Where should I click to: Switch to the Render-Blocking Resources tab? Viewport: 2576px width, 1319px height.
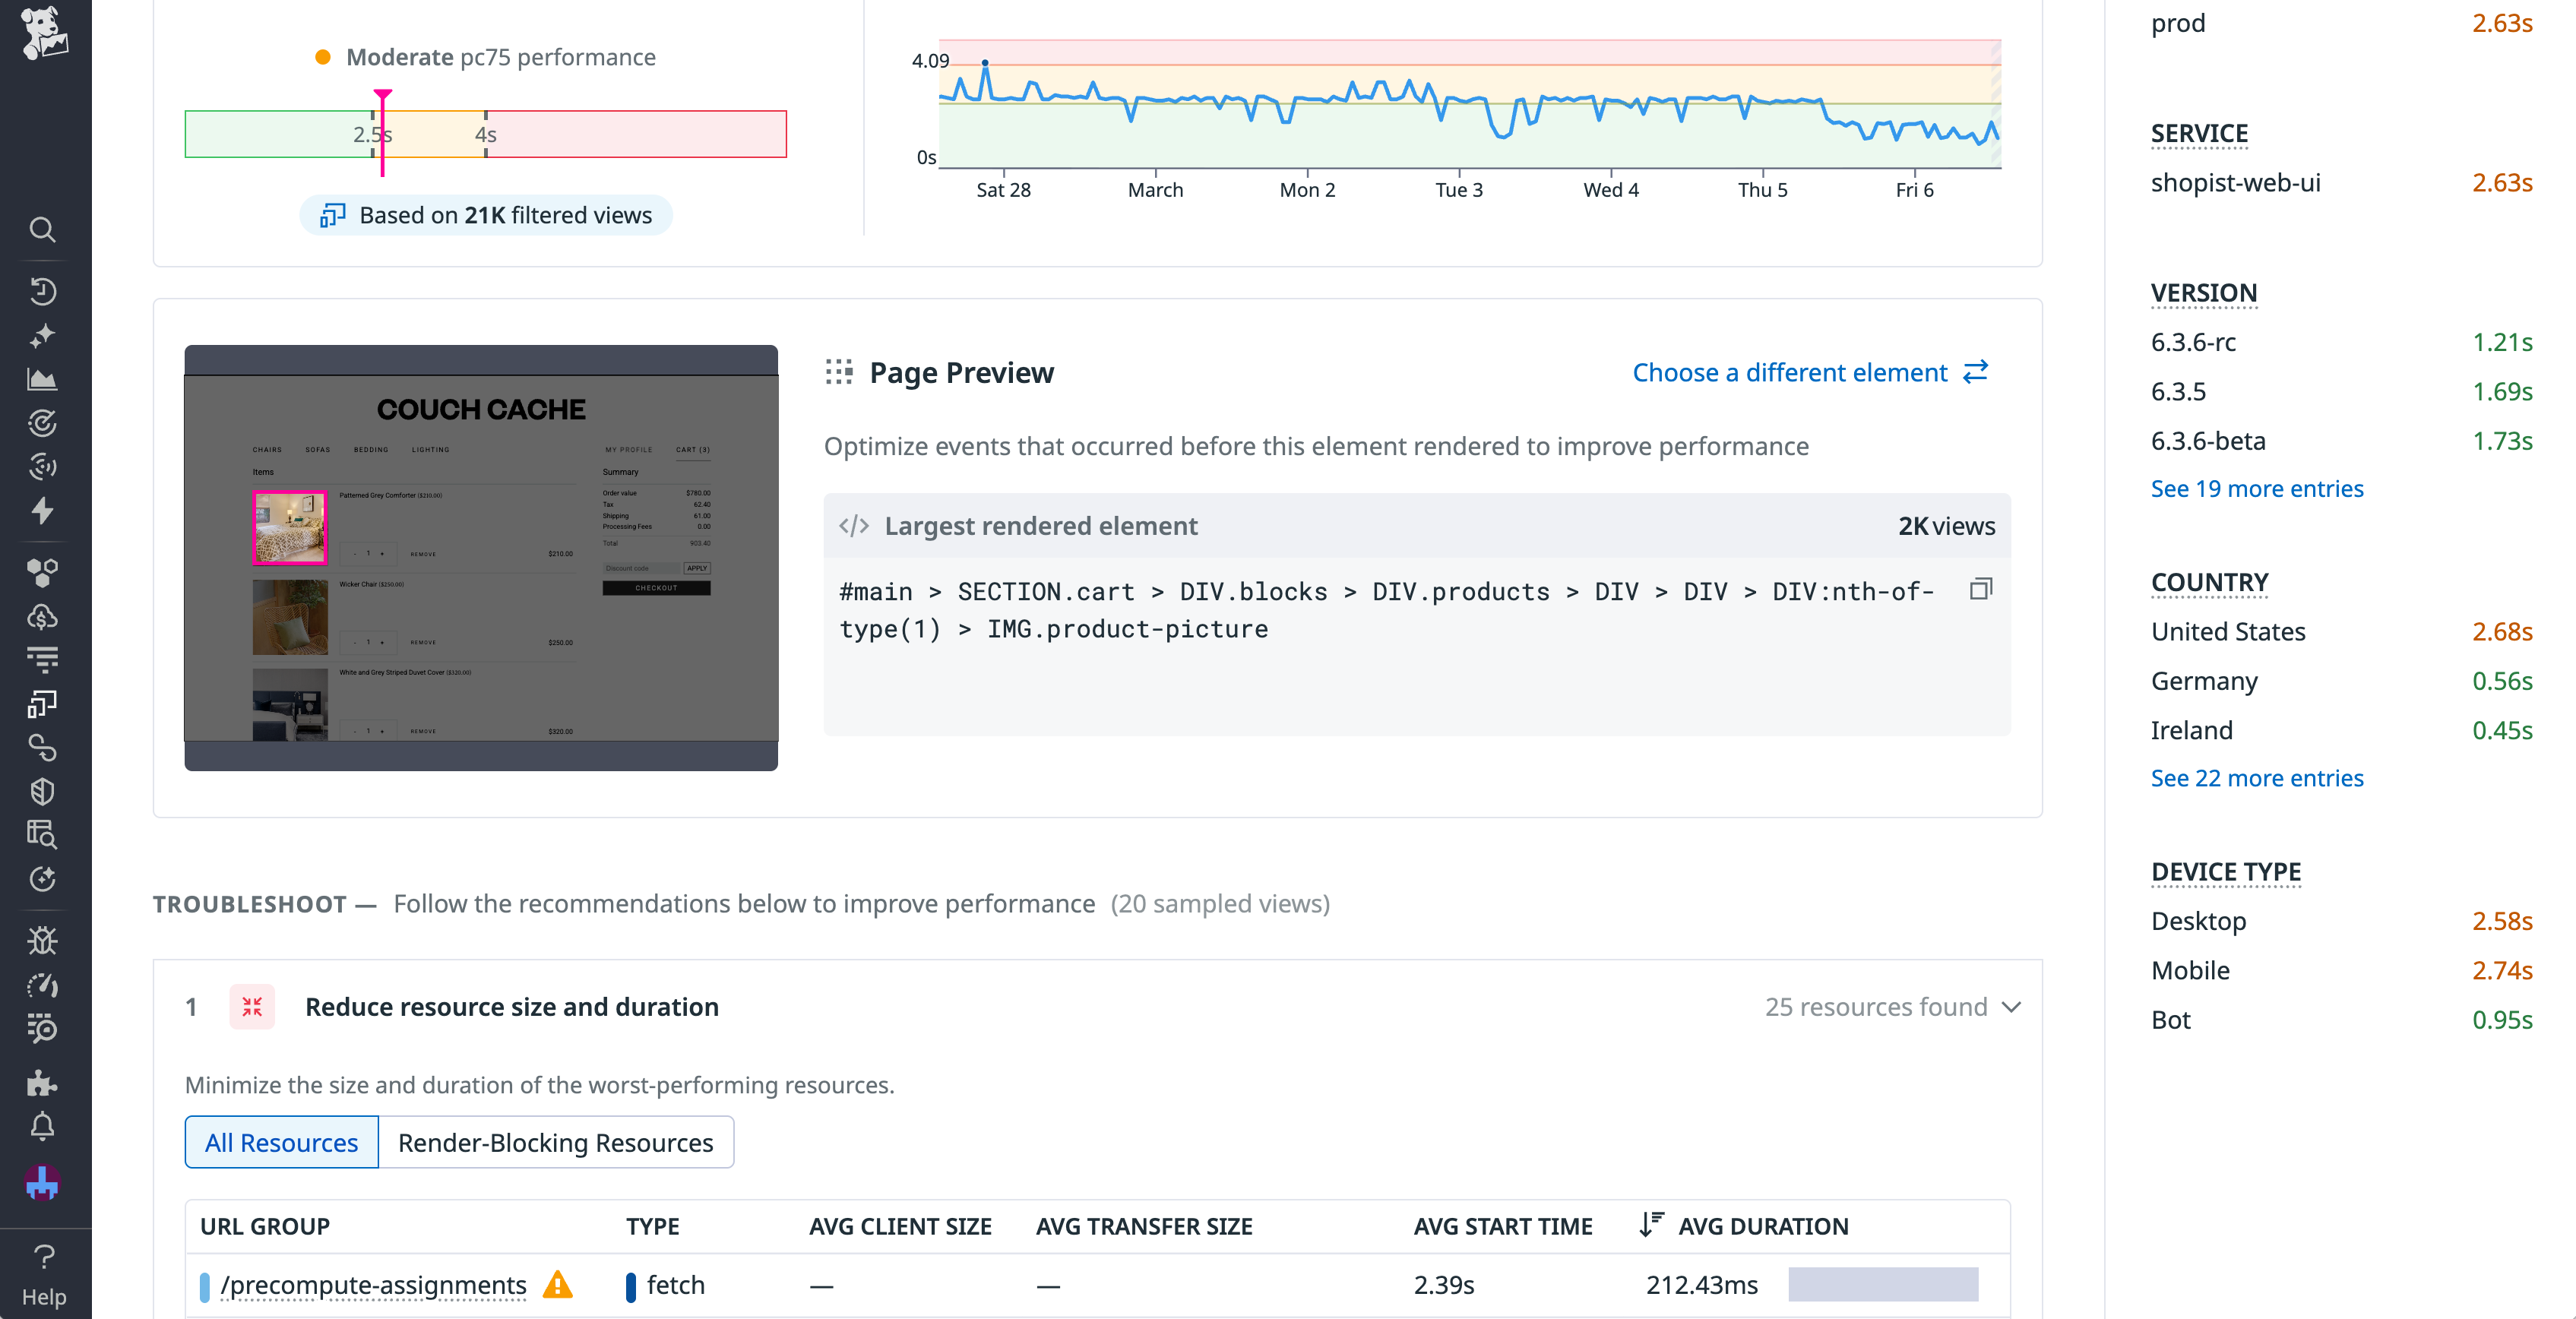coord(555,1142)
